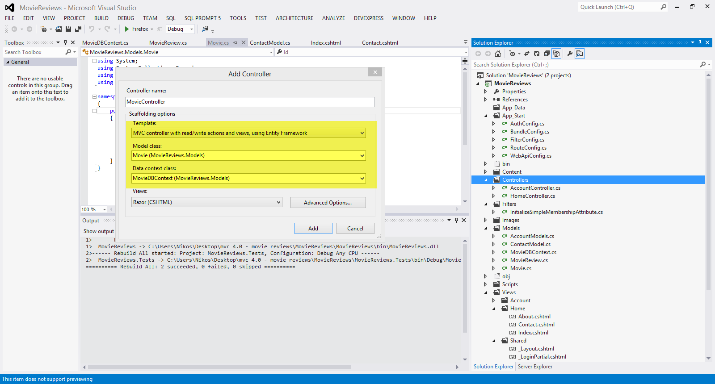Click the Save All toolbar icon
The height and width of the screenshot is (384, 715).
coord(78,29)
